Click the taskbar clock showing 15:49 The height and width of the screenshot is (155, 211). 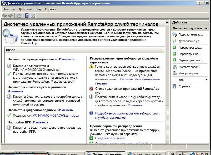coord(204,154)
